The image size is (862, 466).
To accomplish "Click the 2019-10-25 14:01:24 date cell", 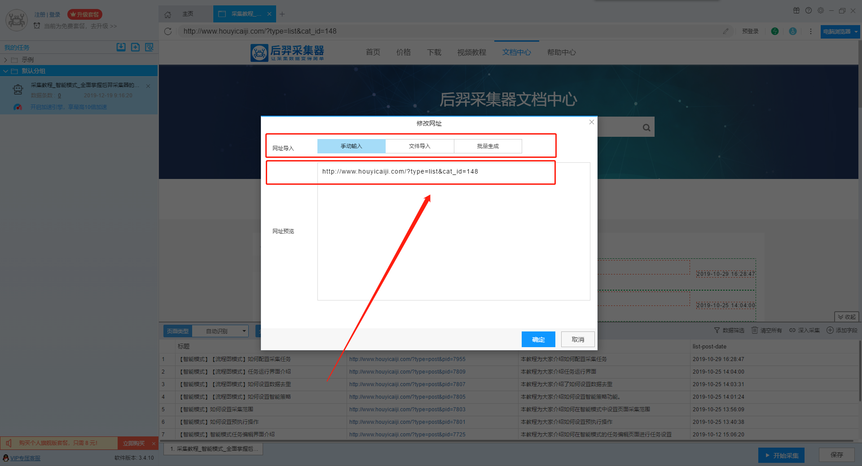I will pyautogui.click(x=718, y=397).
